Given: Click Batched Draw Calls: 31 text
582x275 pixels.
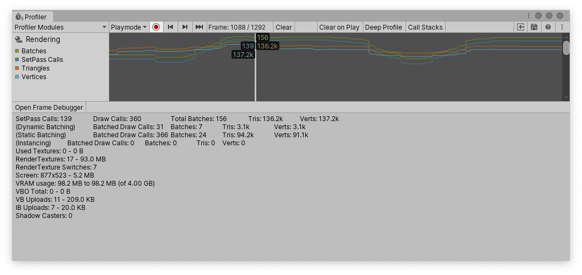Looking at the screenshot, I should pos(129,127).
